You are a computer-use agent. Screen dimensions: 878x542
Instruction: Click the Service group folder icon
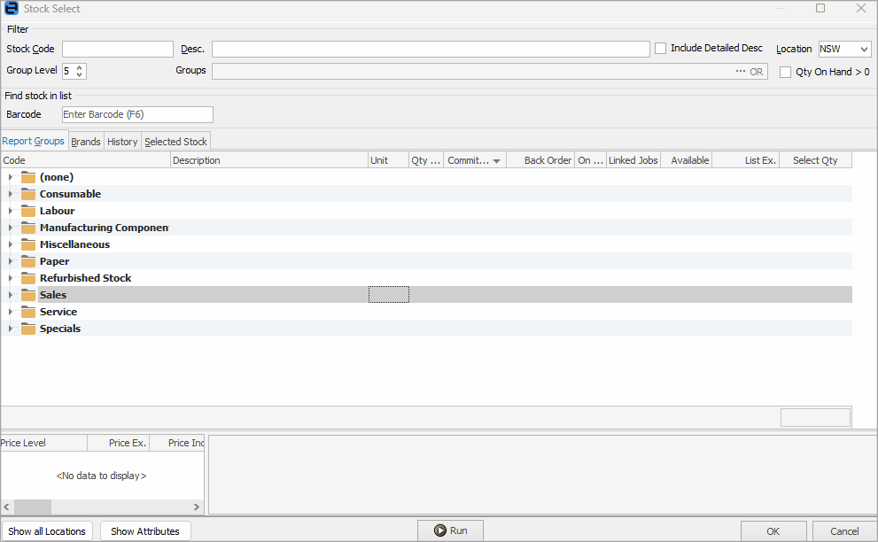pyautogui.click(x=28, y=312)
